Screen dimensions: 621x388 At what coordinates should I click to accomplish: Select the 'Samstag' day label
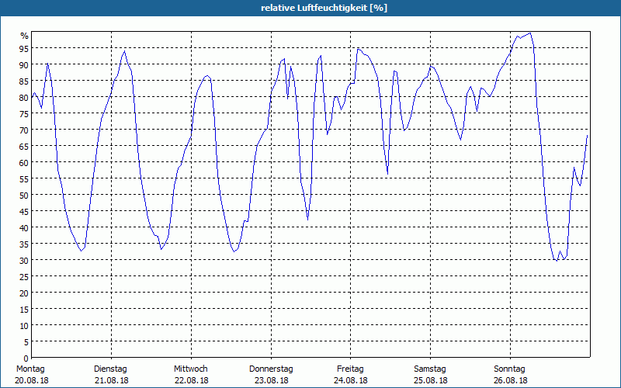[430, 369]
